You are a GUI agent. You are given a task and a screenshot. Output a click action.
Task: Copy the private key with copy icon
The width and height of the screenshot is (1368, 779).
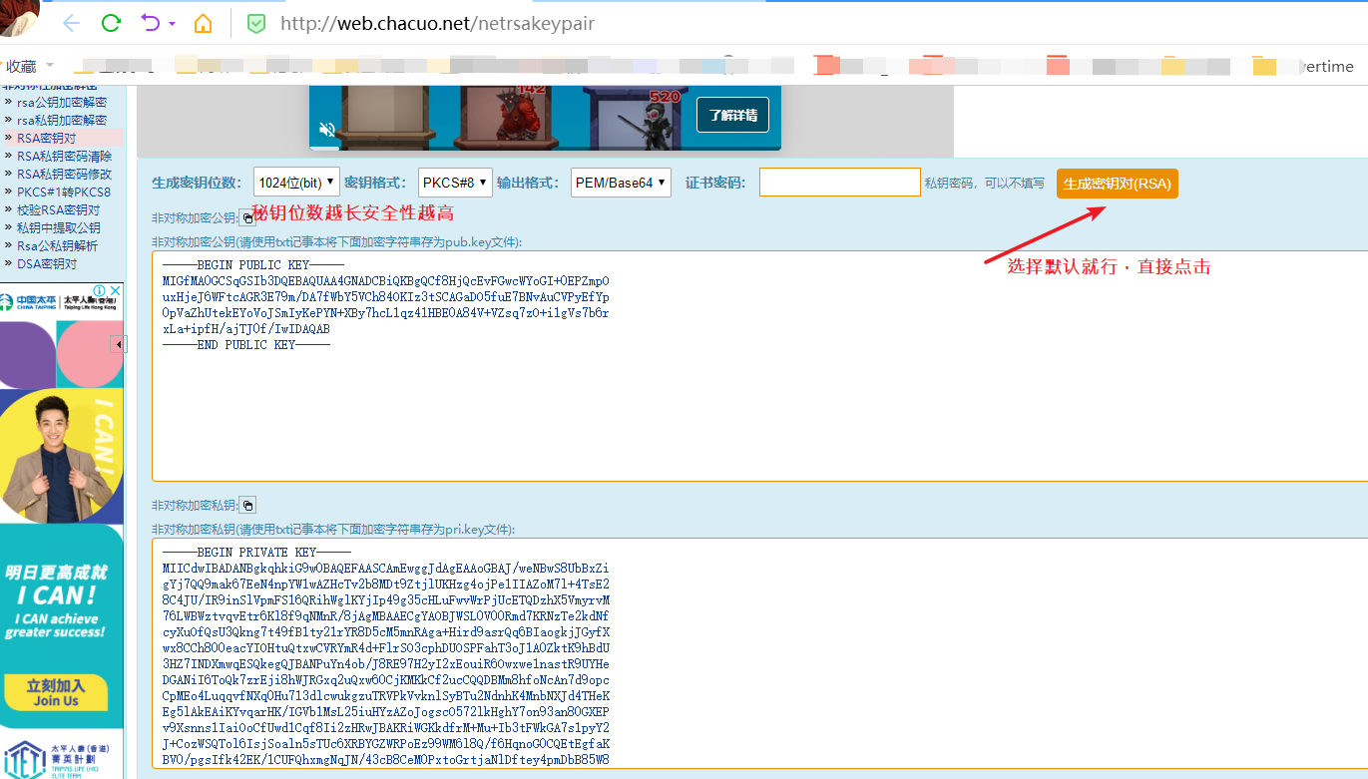click(x=248, y=505)
